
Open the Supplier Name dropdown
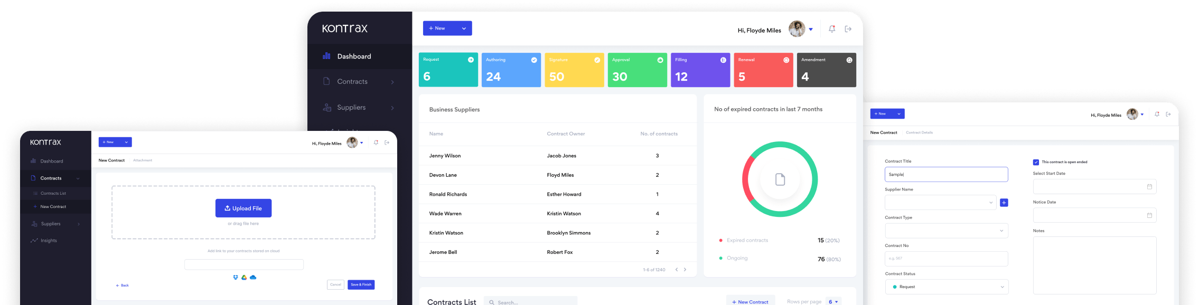click(941, 203)
